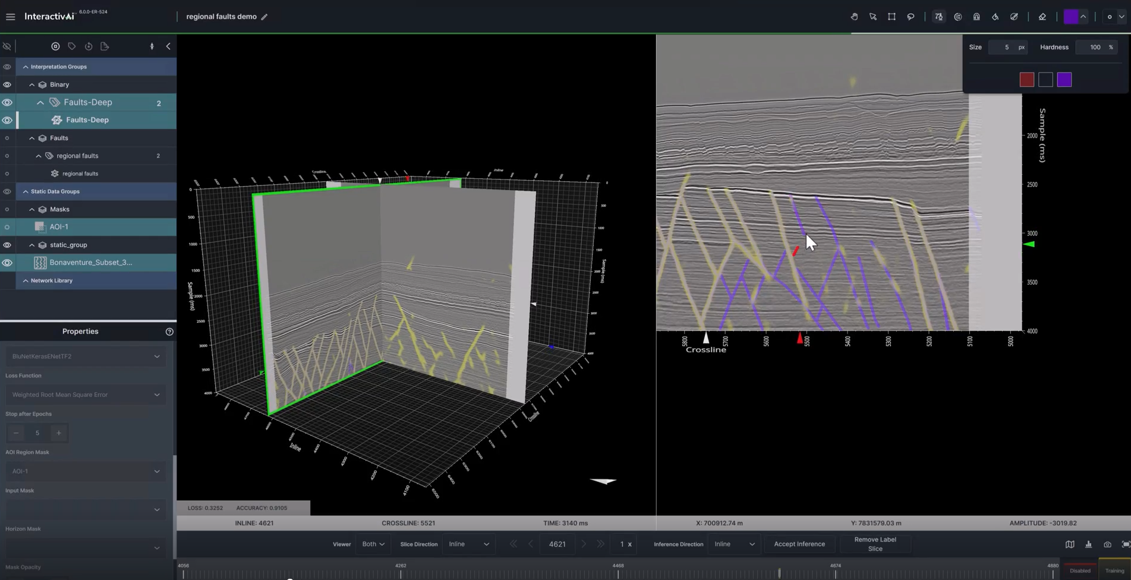Screen dimensions: 1131x580
Task: Open the Slice Direction dropdown
Action: 468,544
